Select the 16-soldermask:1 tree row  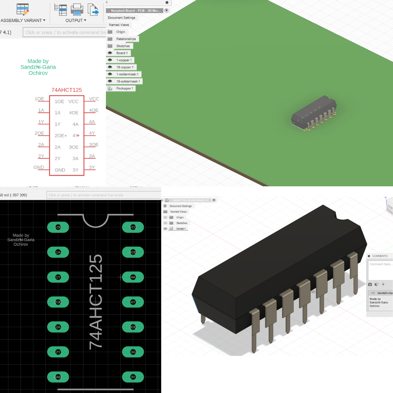click(x=124, y=82)
